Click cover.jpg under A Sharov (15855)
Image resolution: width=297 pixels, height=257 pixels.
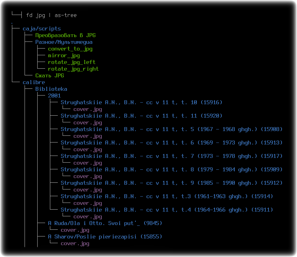coord(75,244)
